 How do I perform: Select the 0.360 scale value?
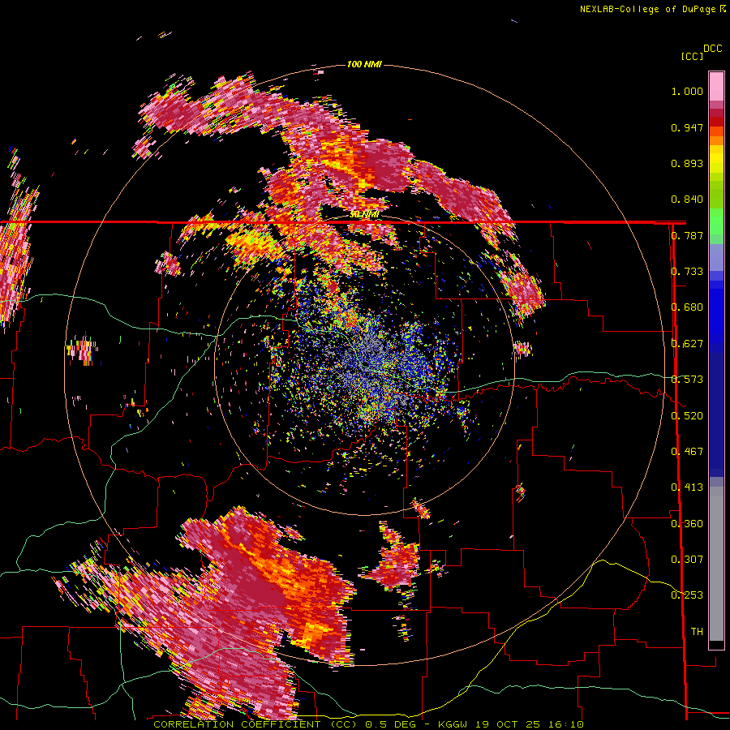tap(687, 524)
